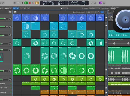Trigger Texturen cell with solid waveform icon
Image resolution: width=130 pixels, height=96 pixels.
click(100, 42)
